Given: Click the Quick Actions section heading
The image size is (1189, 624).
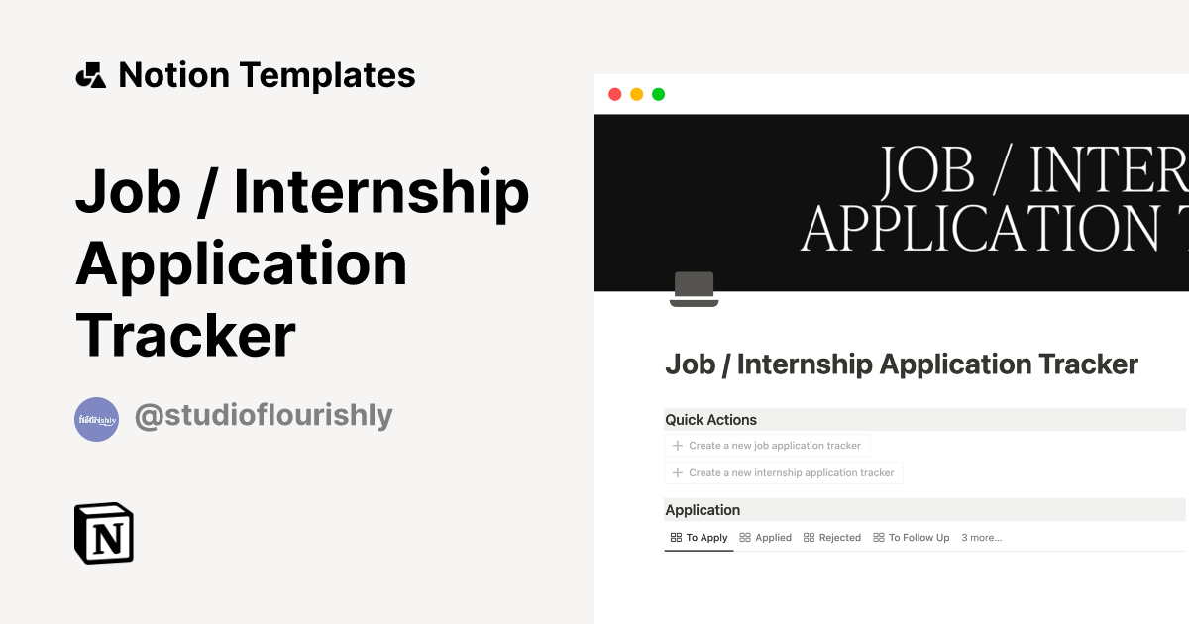Looking at the screenshot, I should (x=710, y=419).
